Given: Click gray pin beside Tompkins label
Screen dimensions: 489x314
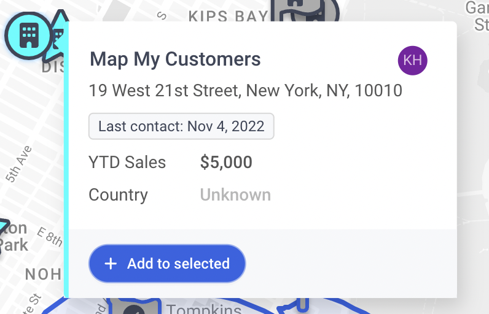Looking at the screenshot, I should (x=134, y=306).
